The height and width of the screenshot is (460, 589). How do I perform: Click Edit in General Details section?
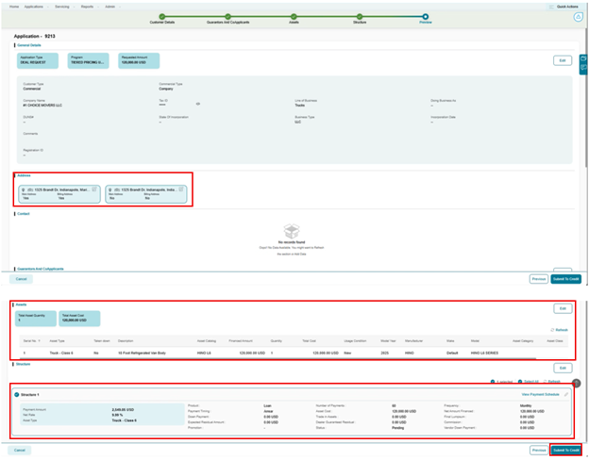pos(562,60)
